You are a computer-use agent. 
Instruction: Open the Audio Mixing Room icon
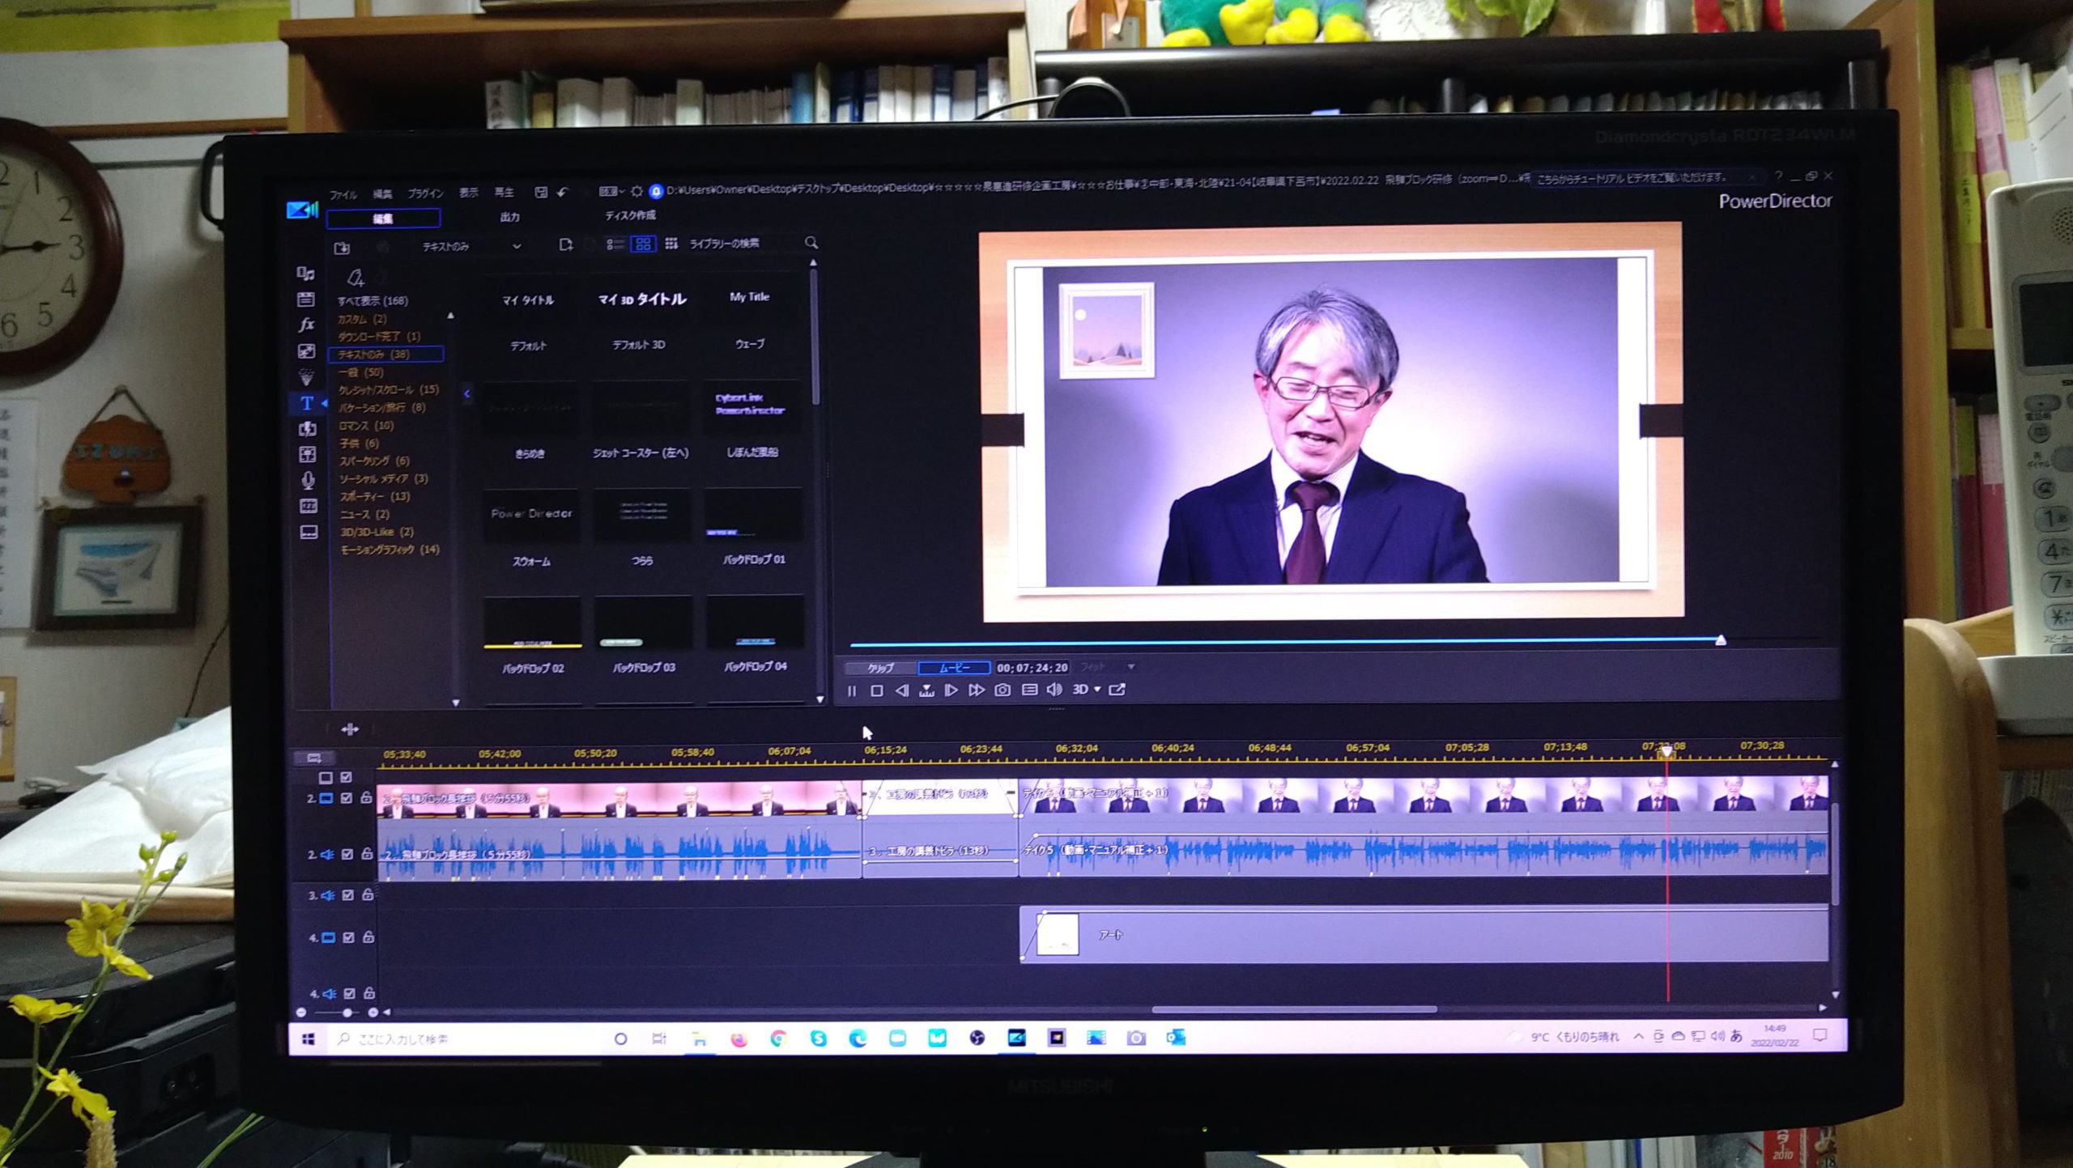tap(308, 454)
